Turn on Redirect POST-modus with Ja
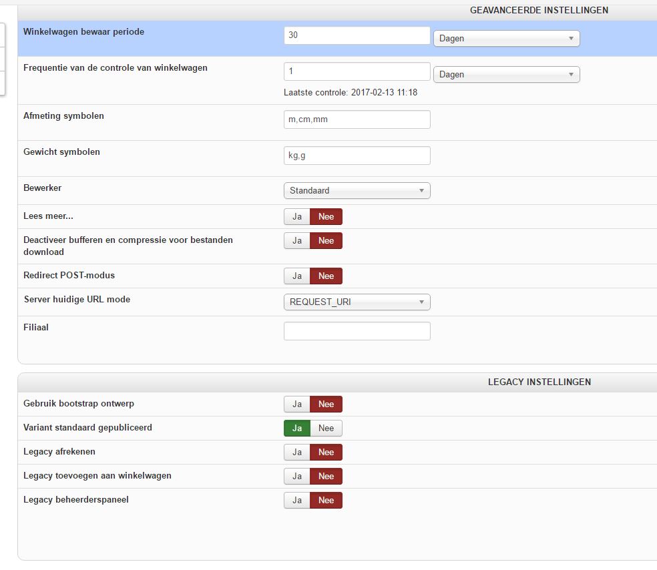The width and height of the screenshot is (657, 570). pyautogui.click(x=297, y=276)
